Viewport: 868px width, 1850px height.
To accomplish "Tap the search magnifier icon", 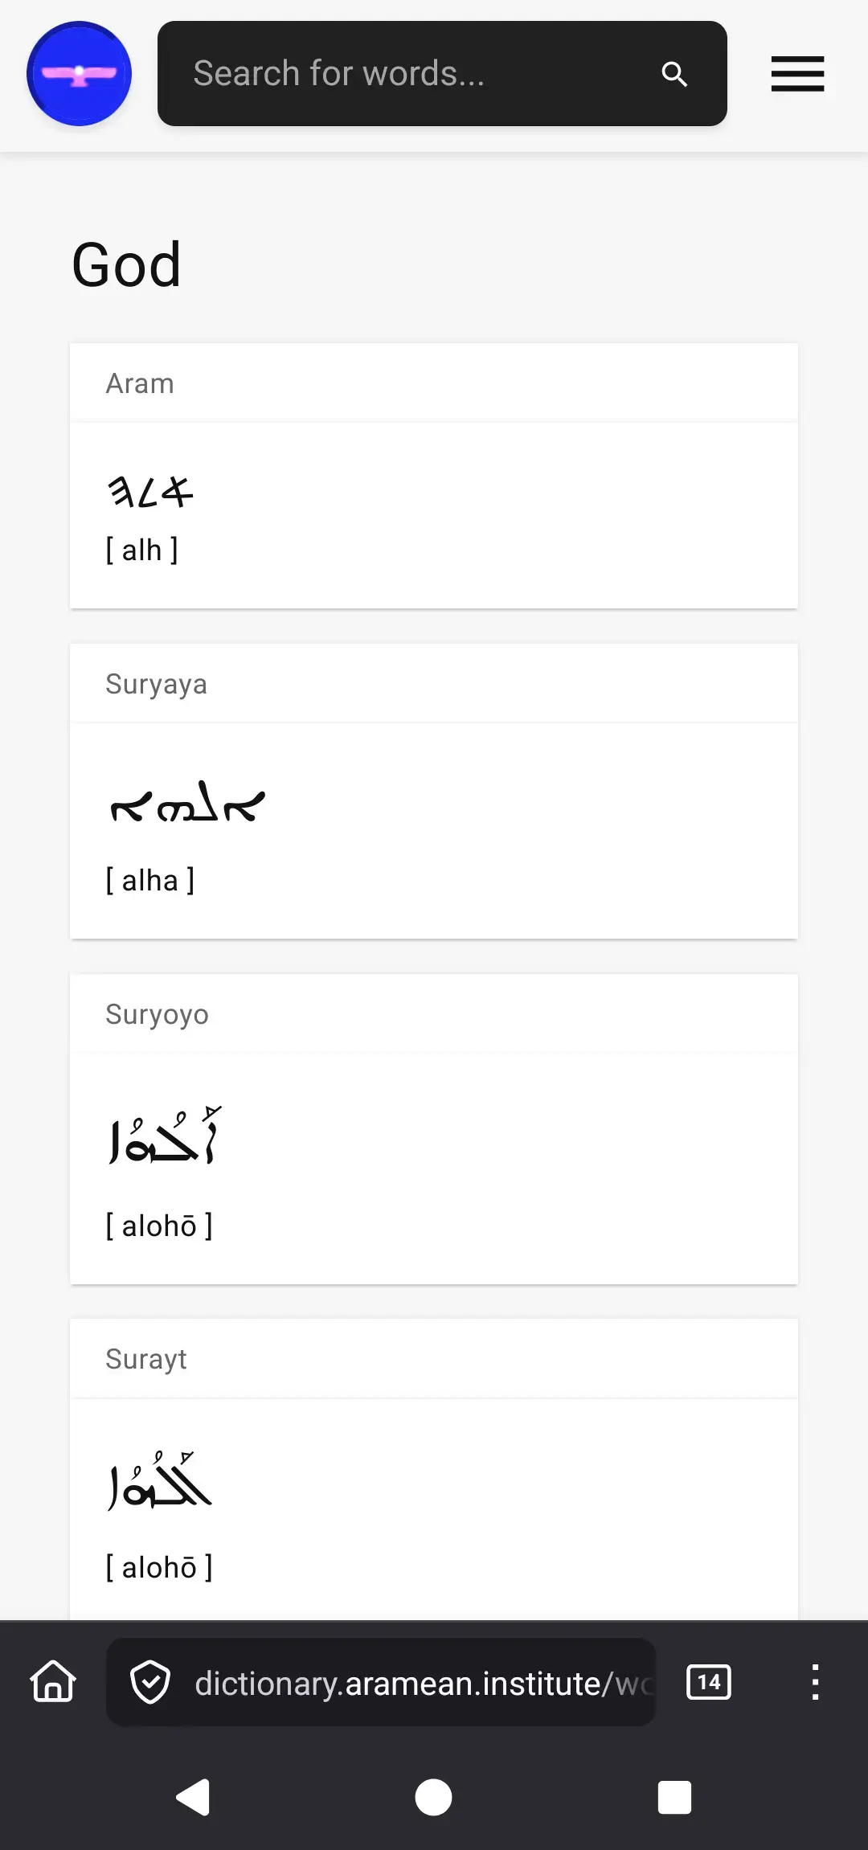I will 674,74.
